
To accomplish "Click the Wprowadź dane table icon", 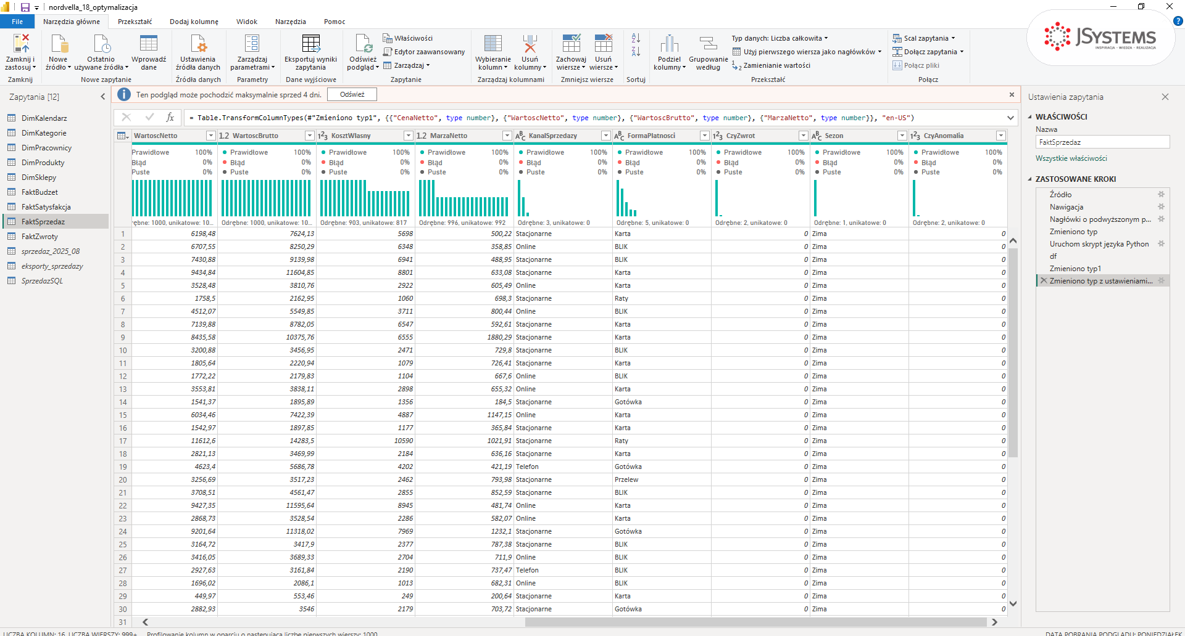I will click(x=149, y=43).
